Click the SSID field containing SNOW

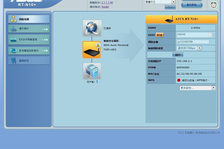tap(195, 35)
